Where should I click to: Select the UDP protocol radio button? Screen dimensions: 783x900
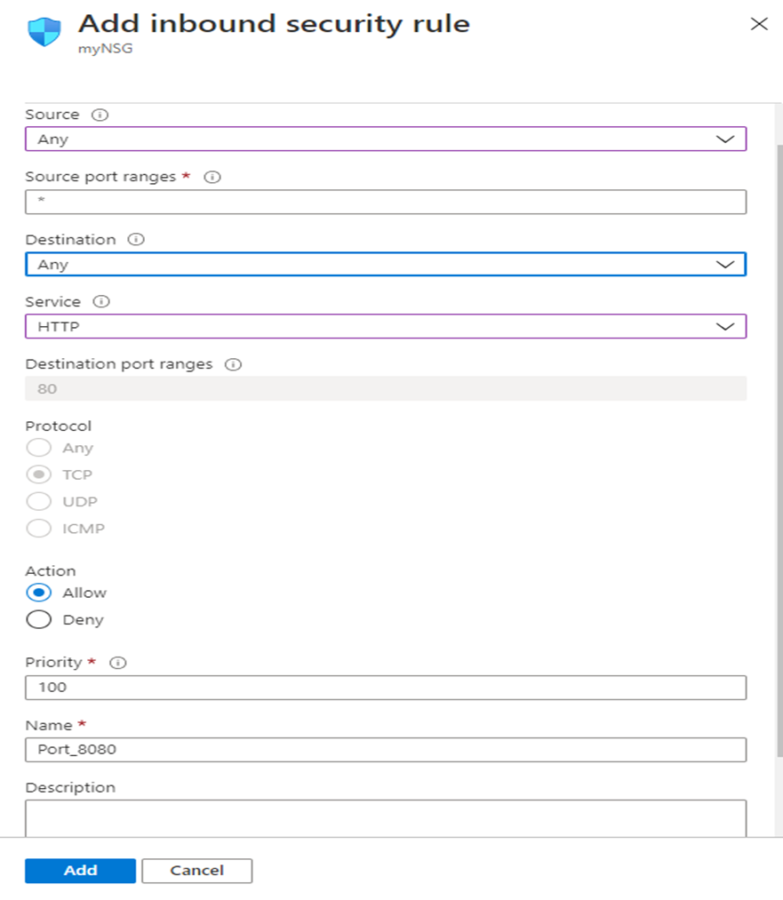[39, 502]
